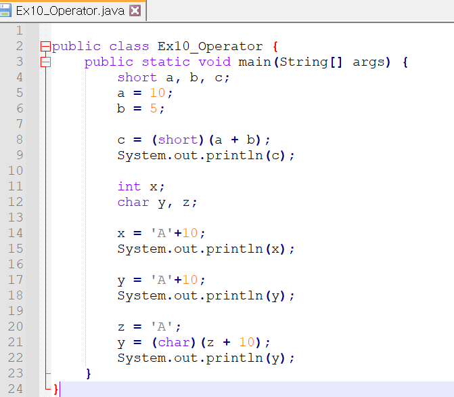Click 'short a, b, c;' declaration
Screen dimensions: 454x397
click(x=173, y=78)
